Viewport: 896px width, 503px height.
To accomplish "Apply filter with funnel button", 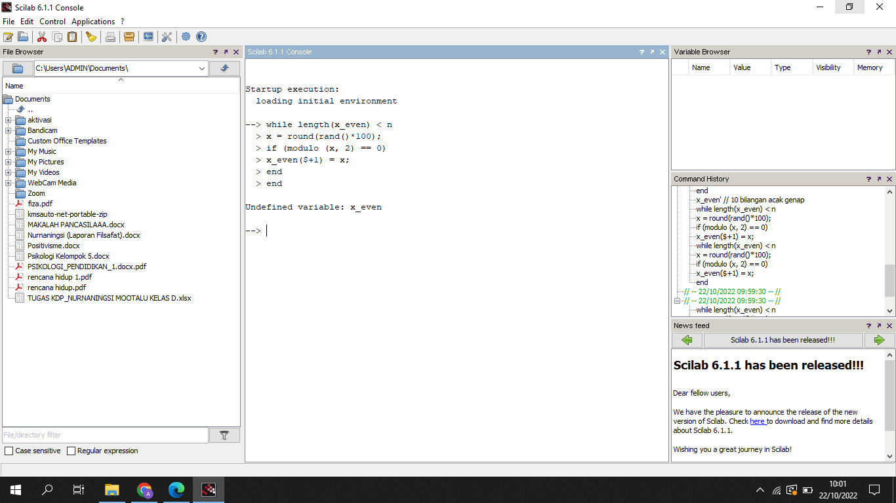I will (224, 435).
